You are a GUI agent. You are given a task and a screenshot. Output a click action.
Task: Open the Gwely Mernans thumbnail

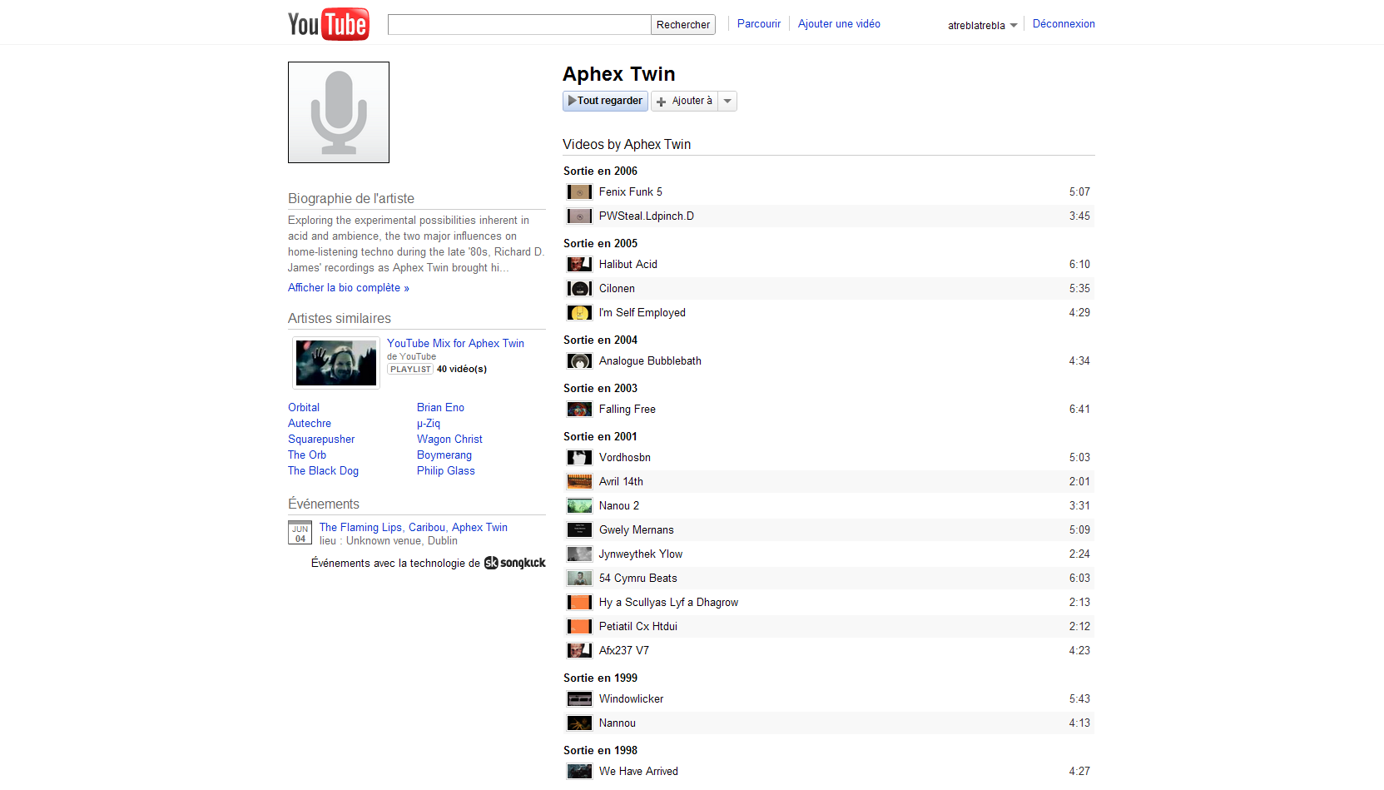pyautogui.click(x=579, y=530)
